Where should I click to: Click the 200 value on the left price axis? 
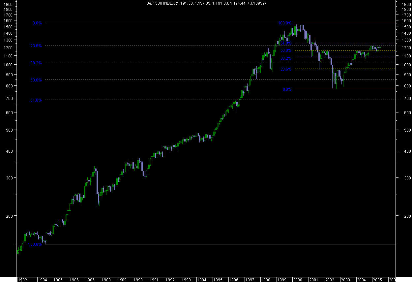coord(10,216)
